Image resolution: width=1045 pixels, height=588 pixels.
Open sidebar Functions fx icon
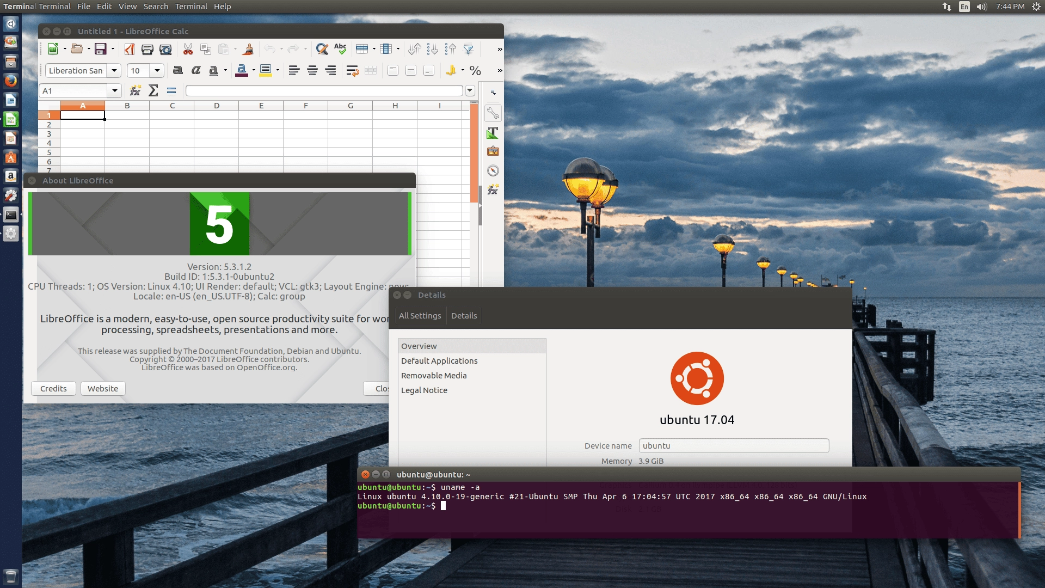pyautogui.click(x=493, y=189)
